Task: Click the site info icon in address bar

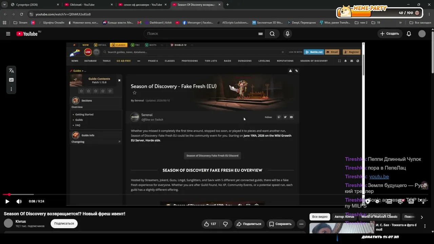Action: click(x=31, y=14)
